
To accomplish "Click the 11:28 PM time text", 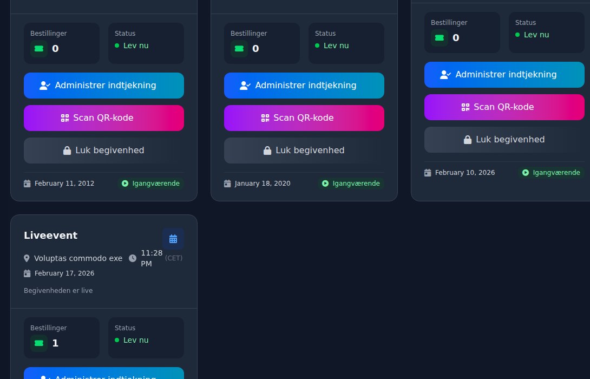I will pos(152,258).
